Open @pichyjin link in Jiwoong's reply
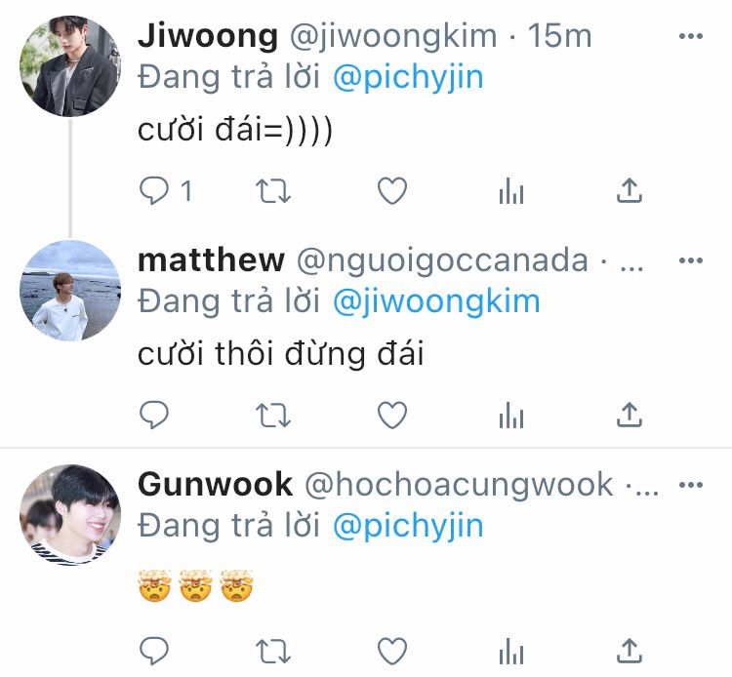Viewport: 732px width, 677px height. (408, 77)
